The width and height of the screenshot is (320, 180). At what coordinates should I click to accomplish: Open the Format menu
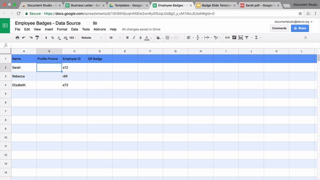[62, 29]
